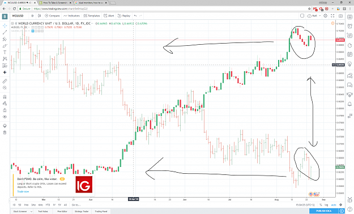Bookmark this page with the star icon
354x214 pixels.
tap(309, 8)
